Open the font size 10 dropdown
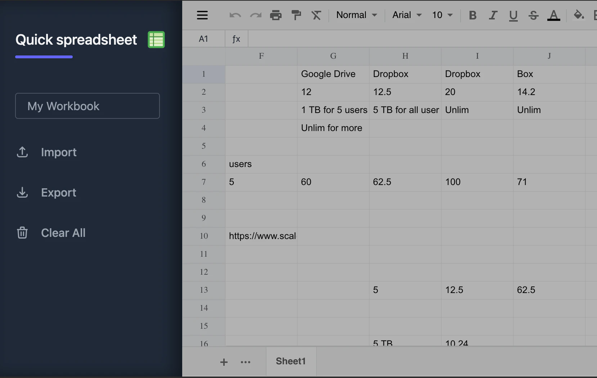Viewport: 597px width, 378px height. click(x=442, y=15)
